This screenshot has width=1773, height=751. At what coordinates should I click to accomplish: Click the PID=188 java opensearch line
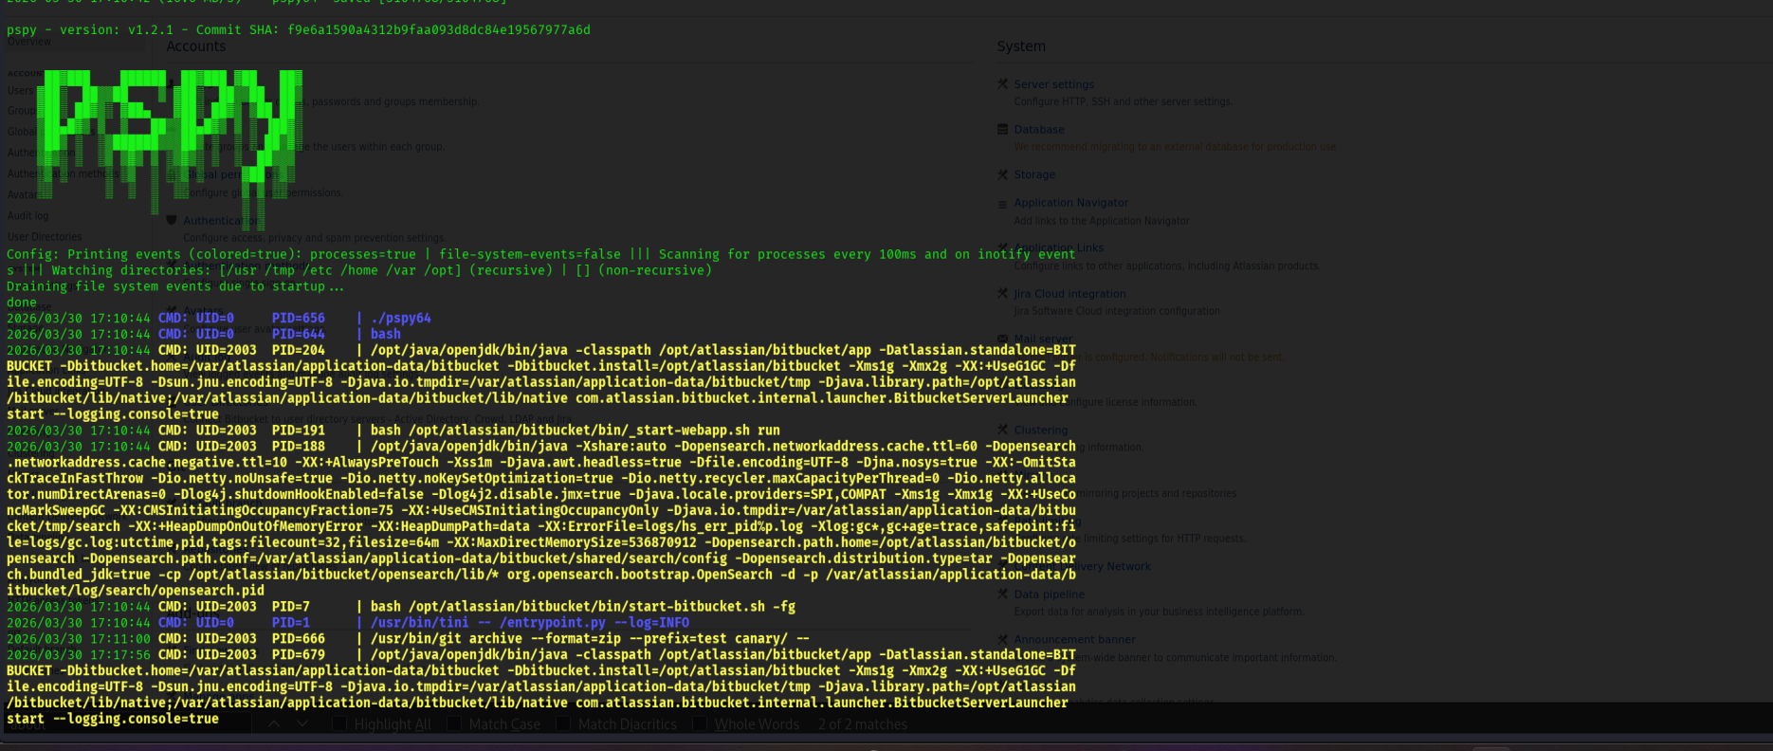[x=541, y=519]
